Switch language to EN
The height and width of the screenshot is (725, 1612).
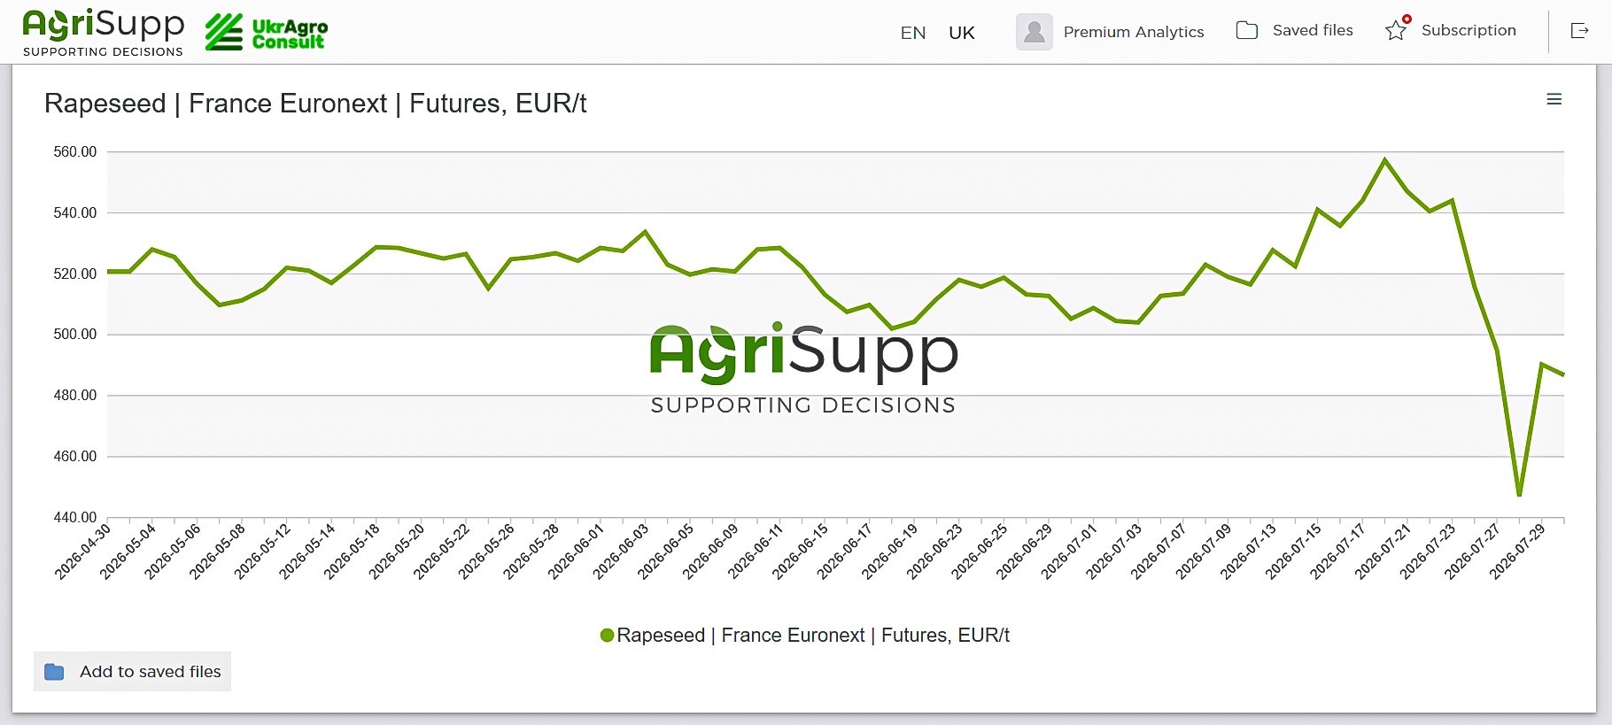pos(913,33)
